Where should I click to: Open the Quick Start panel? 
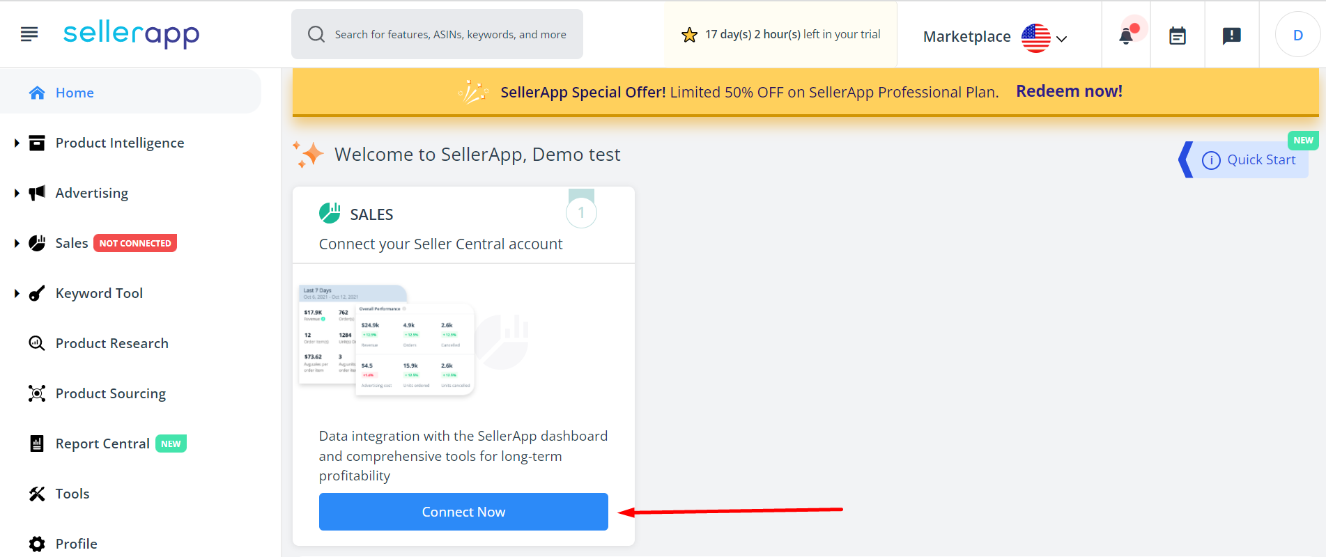tap(1248, 159)
